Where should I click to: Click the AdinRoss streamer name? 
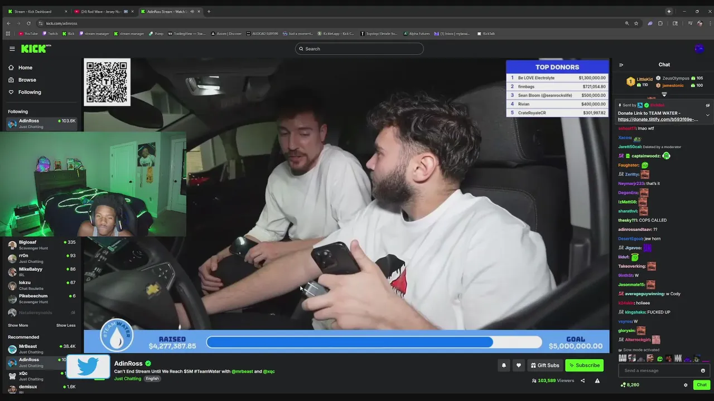point(128,364)
